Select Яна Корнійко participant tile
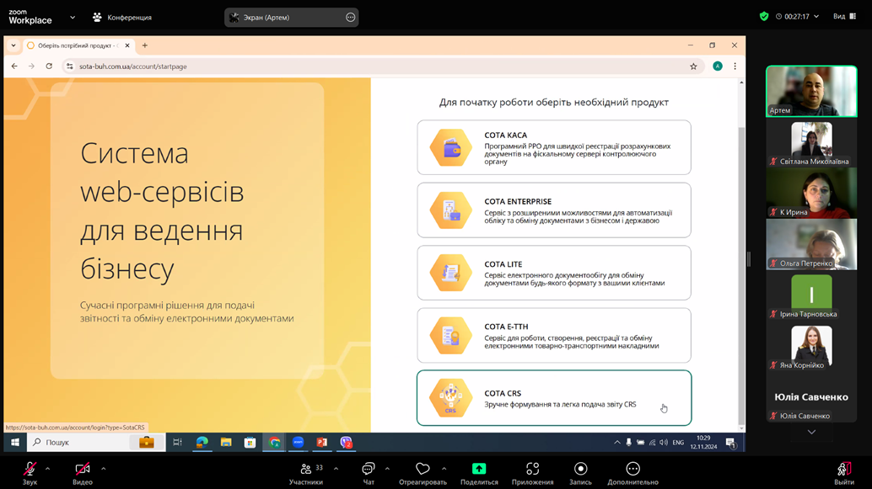 [811, 346]
